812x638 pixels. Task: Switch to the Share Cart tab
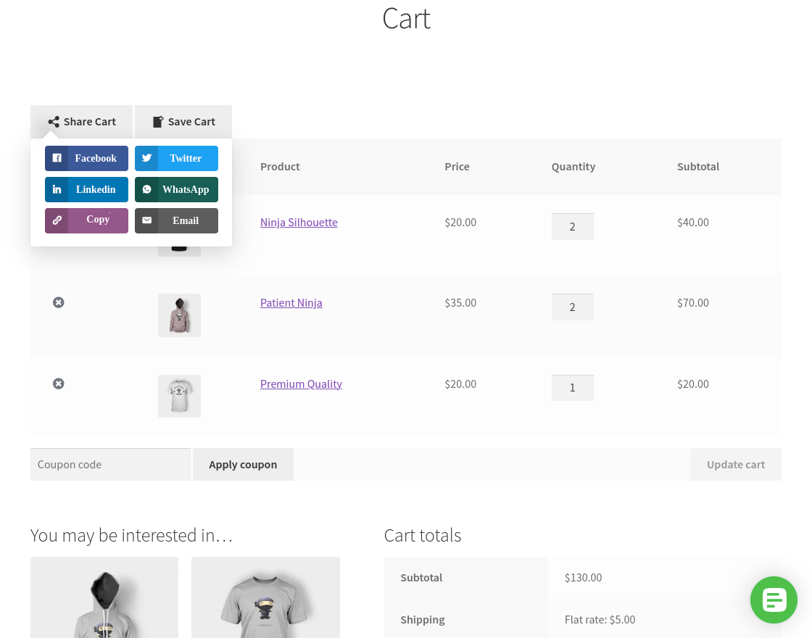tap(81, 121)
